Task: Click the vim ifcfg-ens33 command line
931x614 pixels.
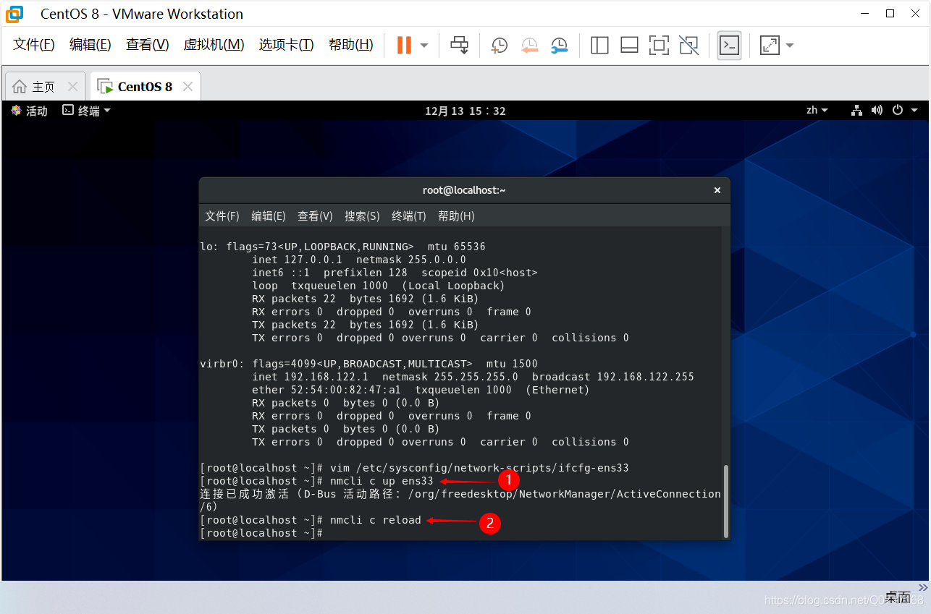Action: (x=415, y=468)
